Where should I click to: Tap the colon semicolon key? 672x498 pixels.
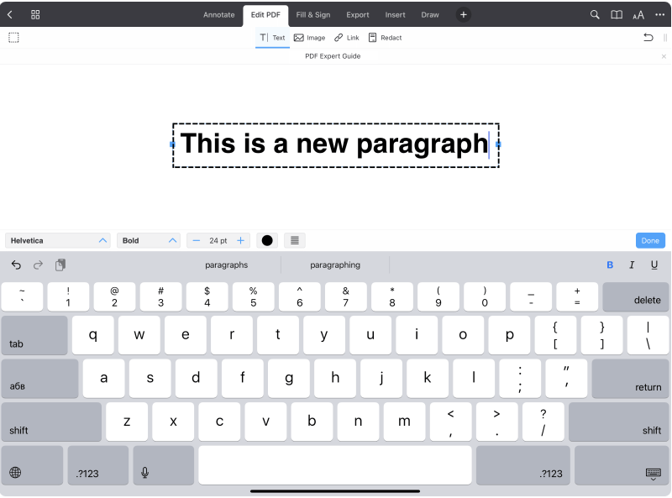(520, 379)
